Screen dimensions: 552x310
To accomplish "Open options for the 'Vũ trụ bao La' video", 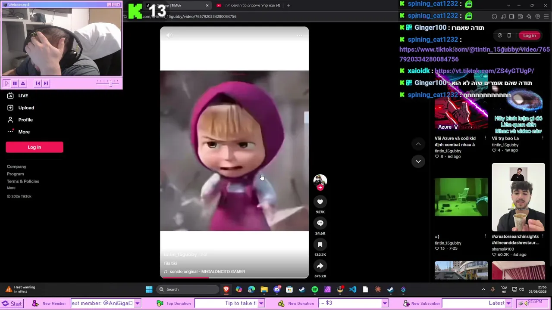I will (543, 138).
